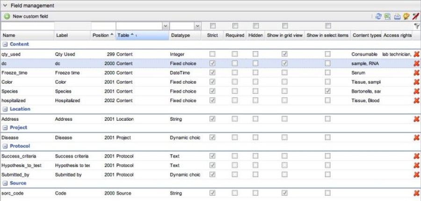Click the red crossed-out clear icon

416,16
